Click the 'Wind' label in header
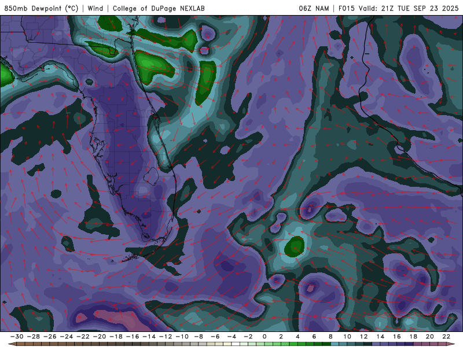This screenshot has height=347, width=463. pyautogui.click(x=95, y=8)
